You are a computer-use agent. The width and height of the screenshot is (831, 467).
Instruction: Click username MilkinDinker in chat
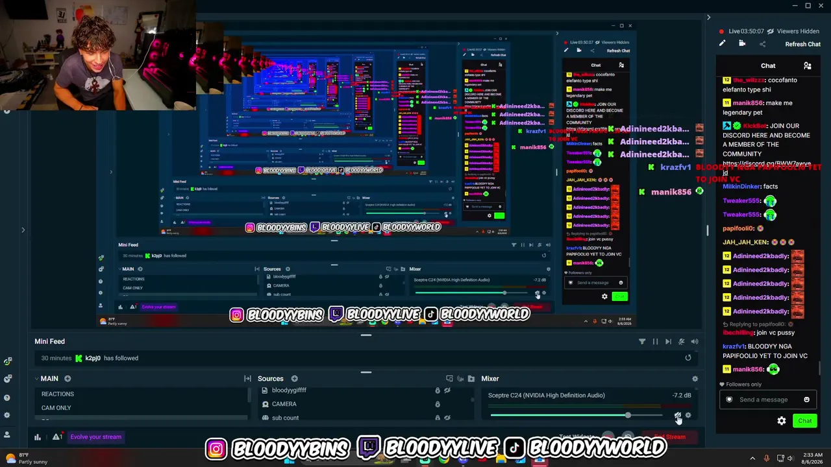click(741, 186)
